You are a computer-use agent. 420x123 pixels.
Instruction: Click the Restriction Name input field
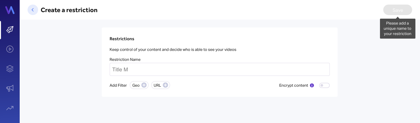pyautogui.click(x=220, y=69)
